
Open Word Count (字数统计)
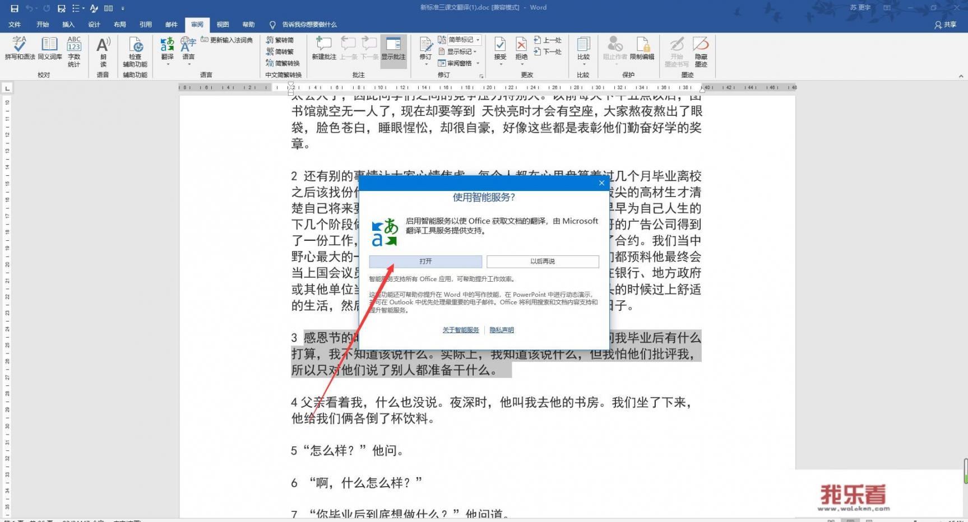pos(74,52)
